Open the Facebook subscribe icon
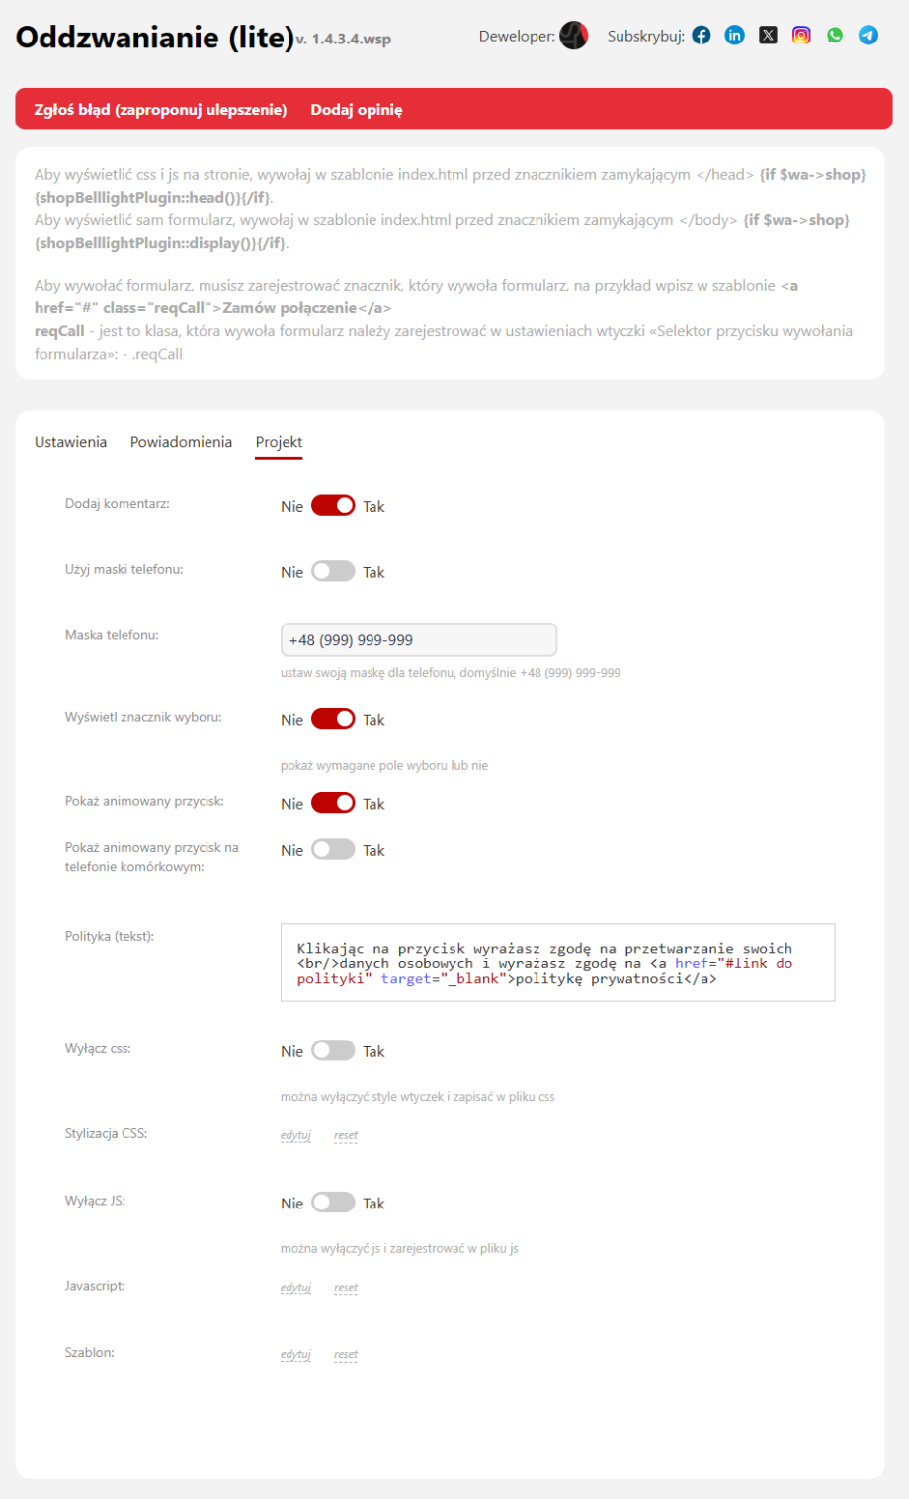Image resolution: width=909 pixels, height=1499 pixels. tap(702, 36)
